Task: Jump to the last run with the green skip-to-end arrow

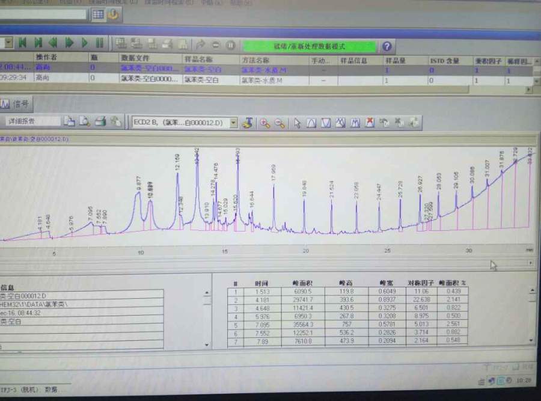Action: [x=38, y=43]
